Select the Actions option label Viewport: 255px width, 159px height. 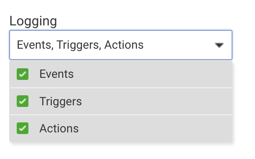click(59, 128)
